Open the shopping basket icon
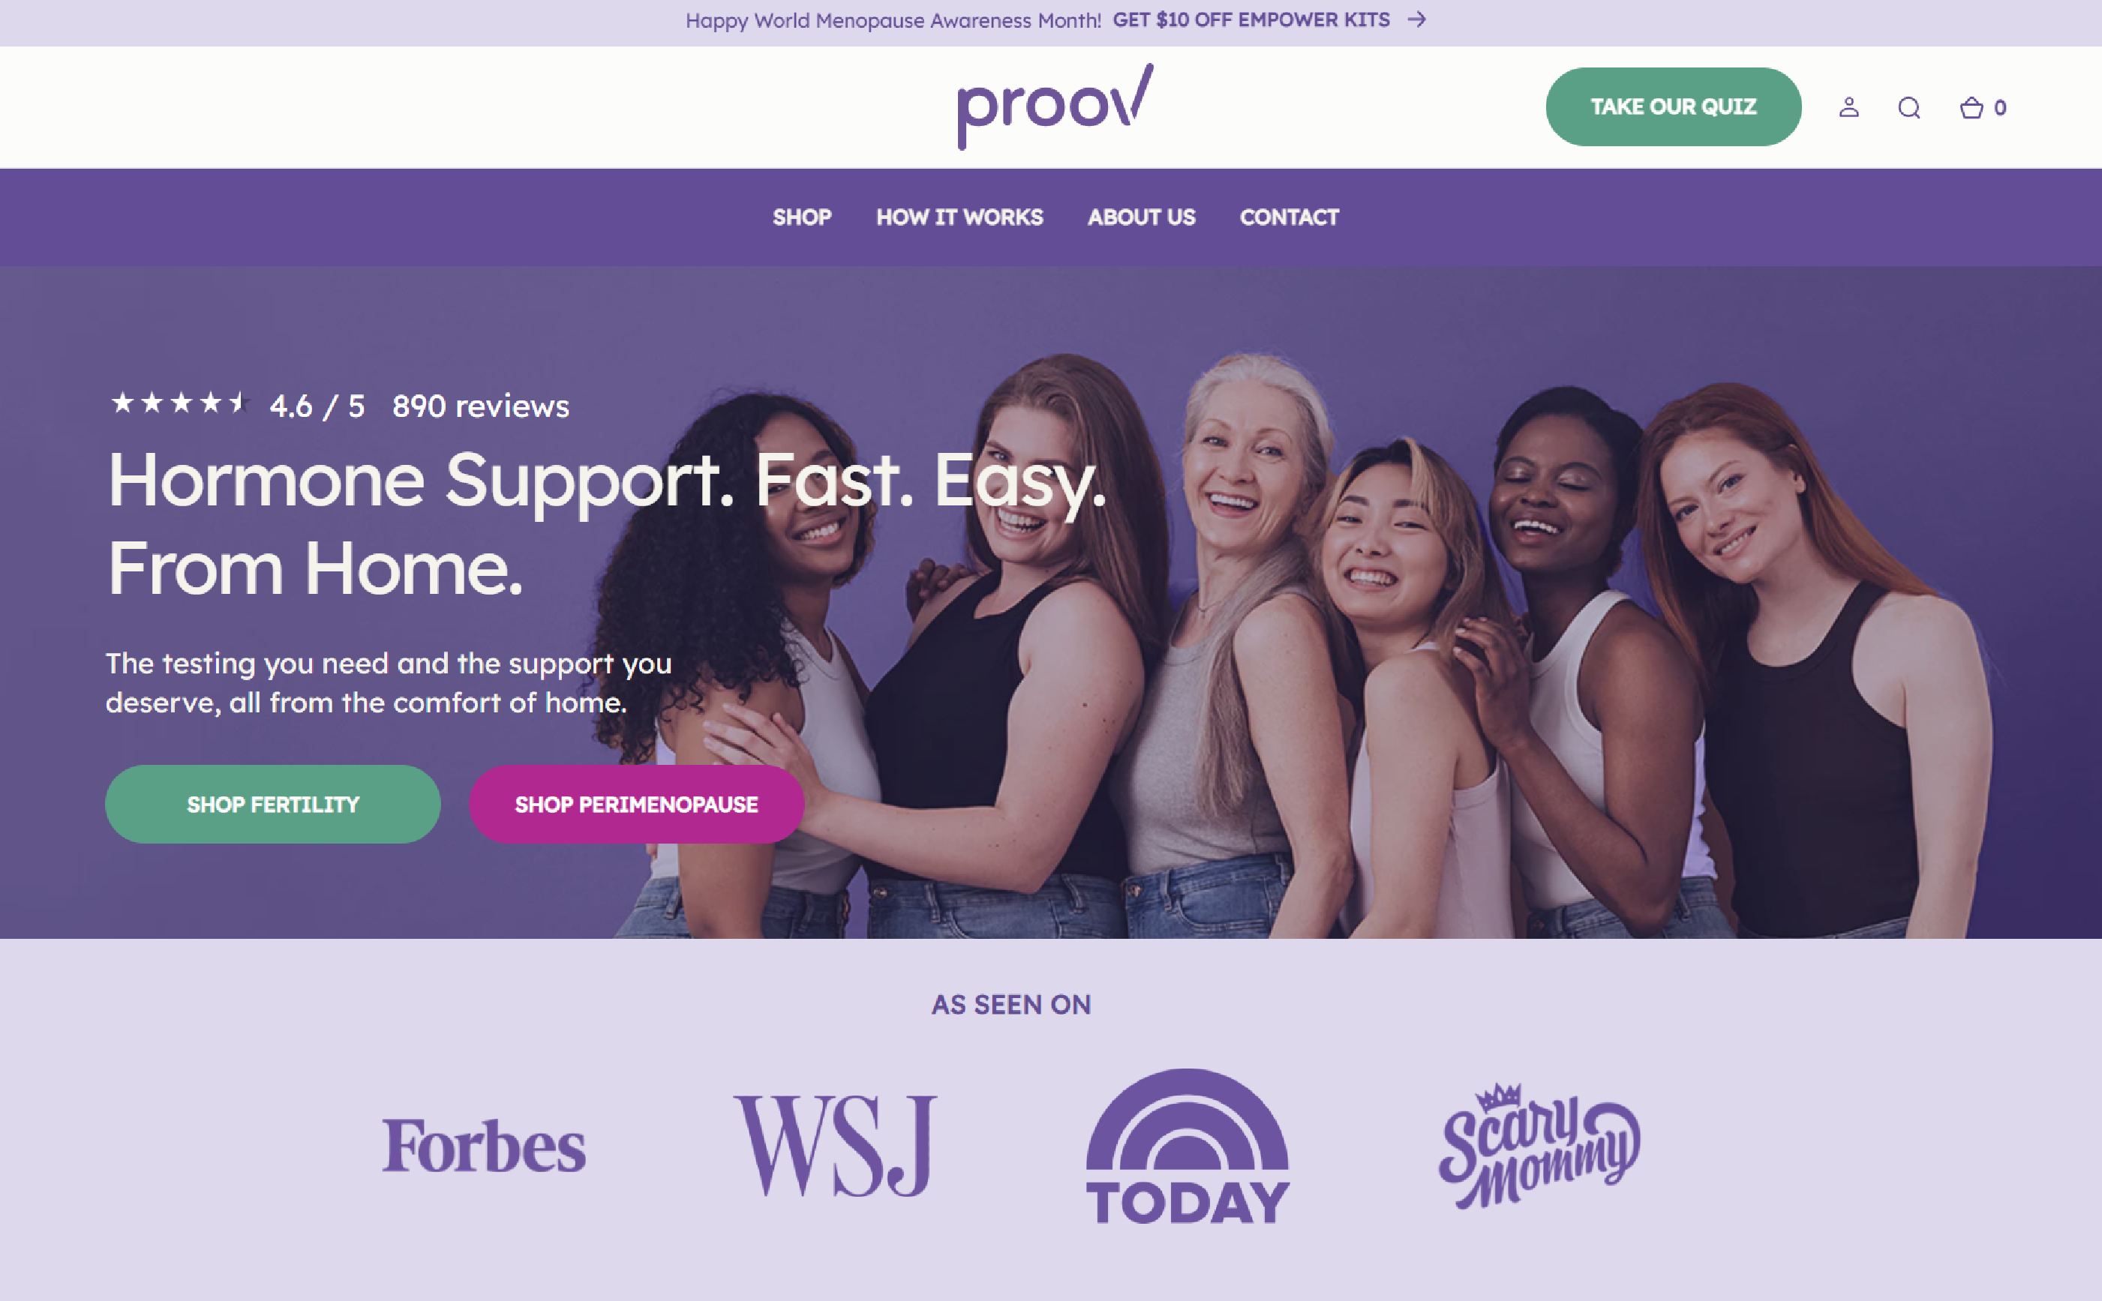Screen dimensions: 2102x1301 pyautogui.click(x=1971, y=107)
